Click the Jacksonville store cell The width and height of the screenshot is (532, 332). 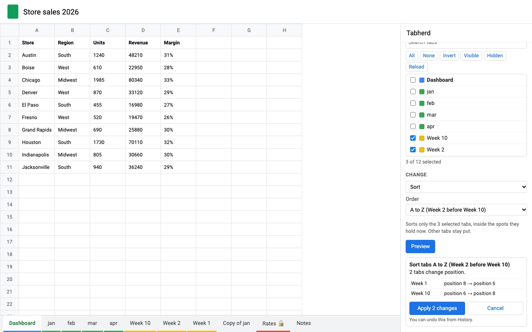click(37, 167)
